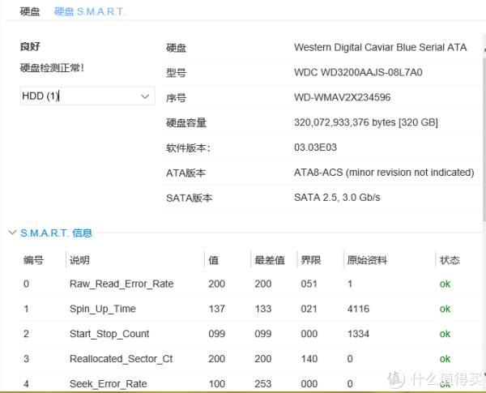Select the Start_Stop_Count row
486x393 pixels.
(x=251, y=334)
